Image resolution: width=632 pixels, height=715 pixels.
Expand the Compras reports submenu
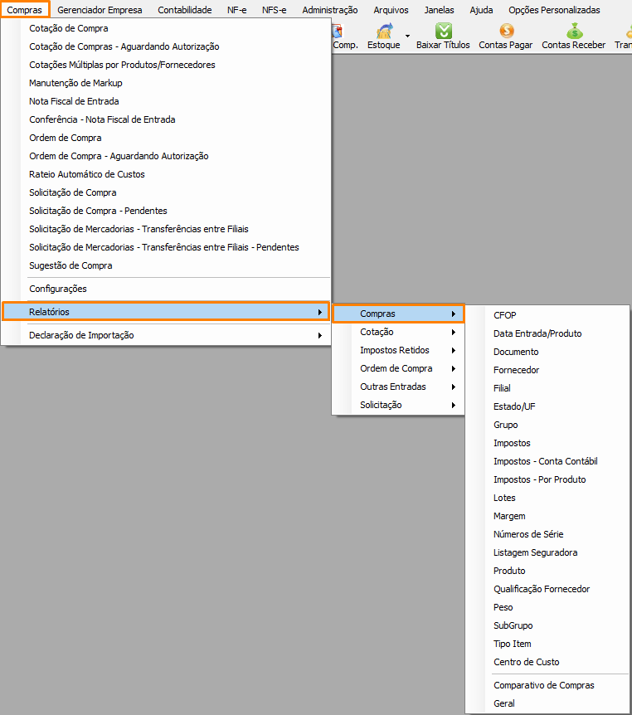click(x=399, y=314)
